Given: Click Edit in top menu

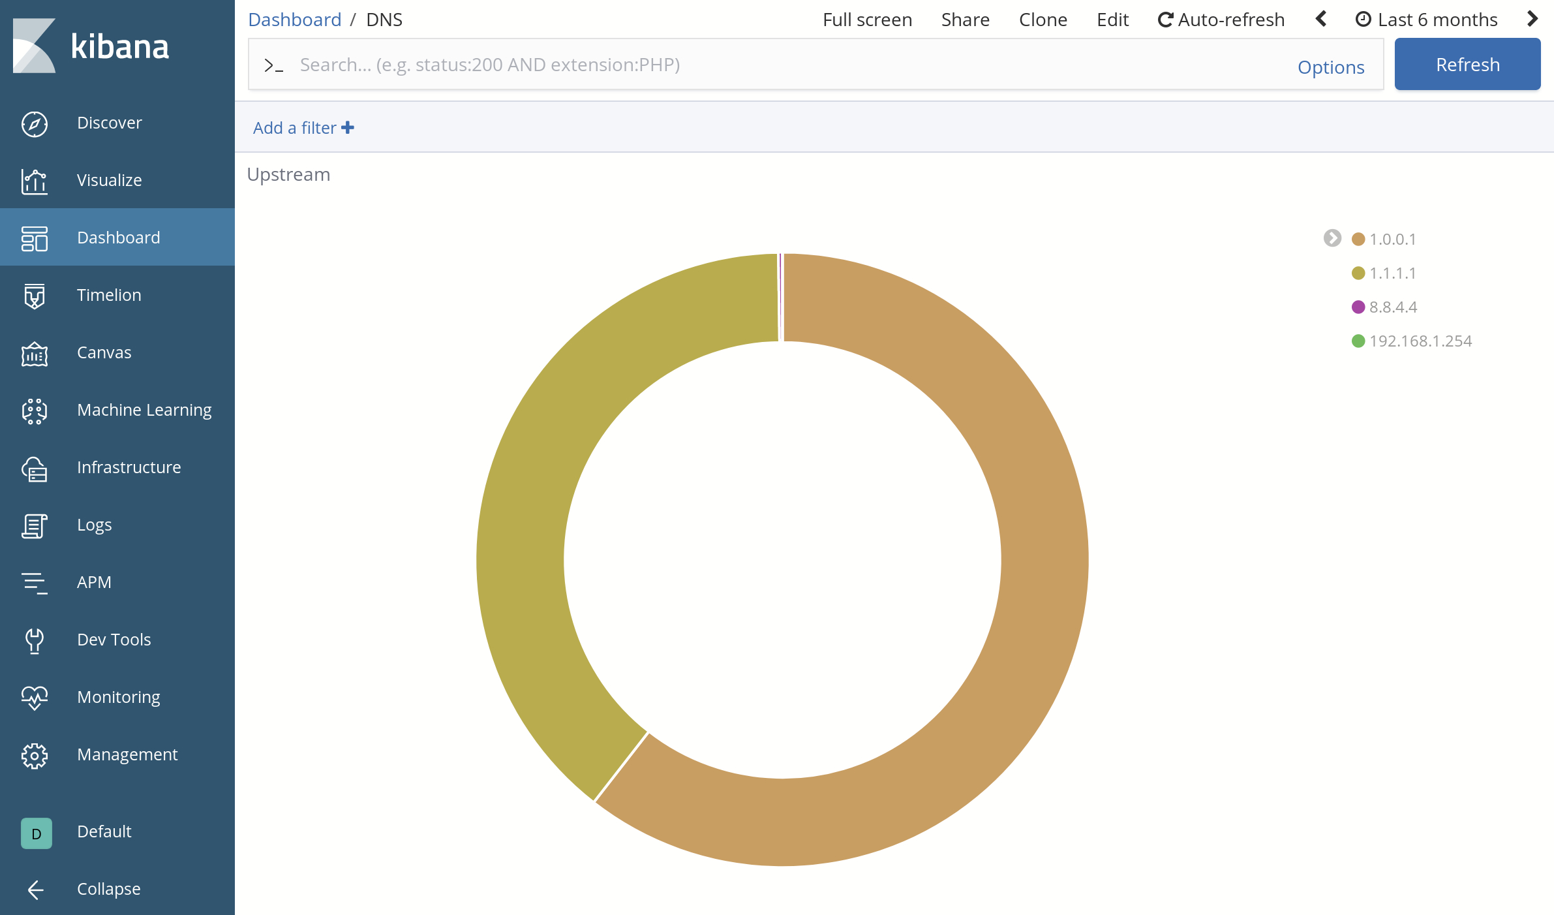Looking at the screenshot, I should click(x=1112, y=20).
